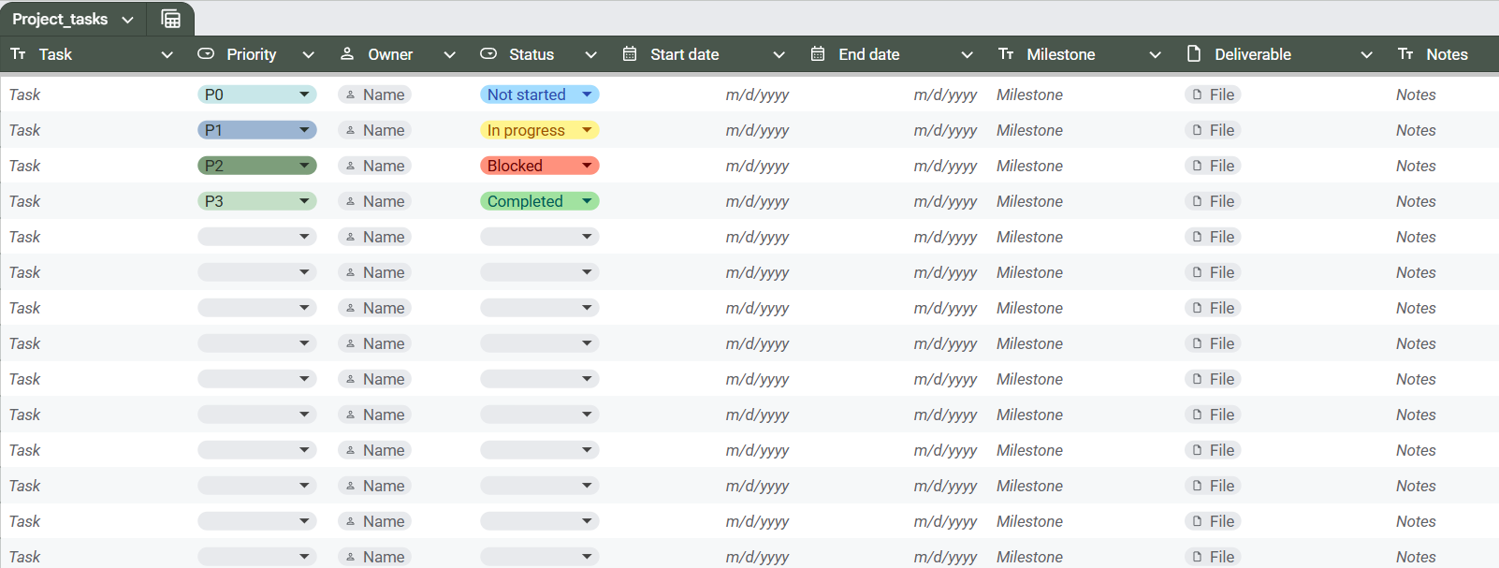Open the Project_tasks table name dropdown
The image size is (1499, 568).
pos(127,20)
